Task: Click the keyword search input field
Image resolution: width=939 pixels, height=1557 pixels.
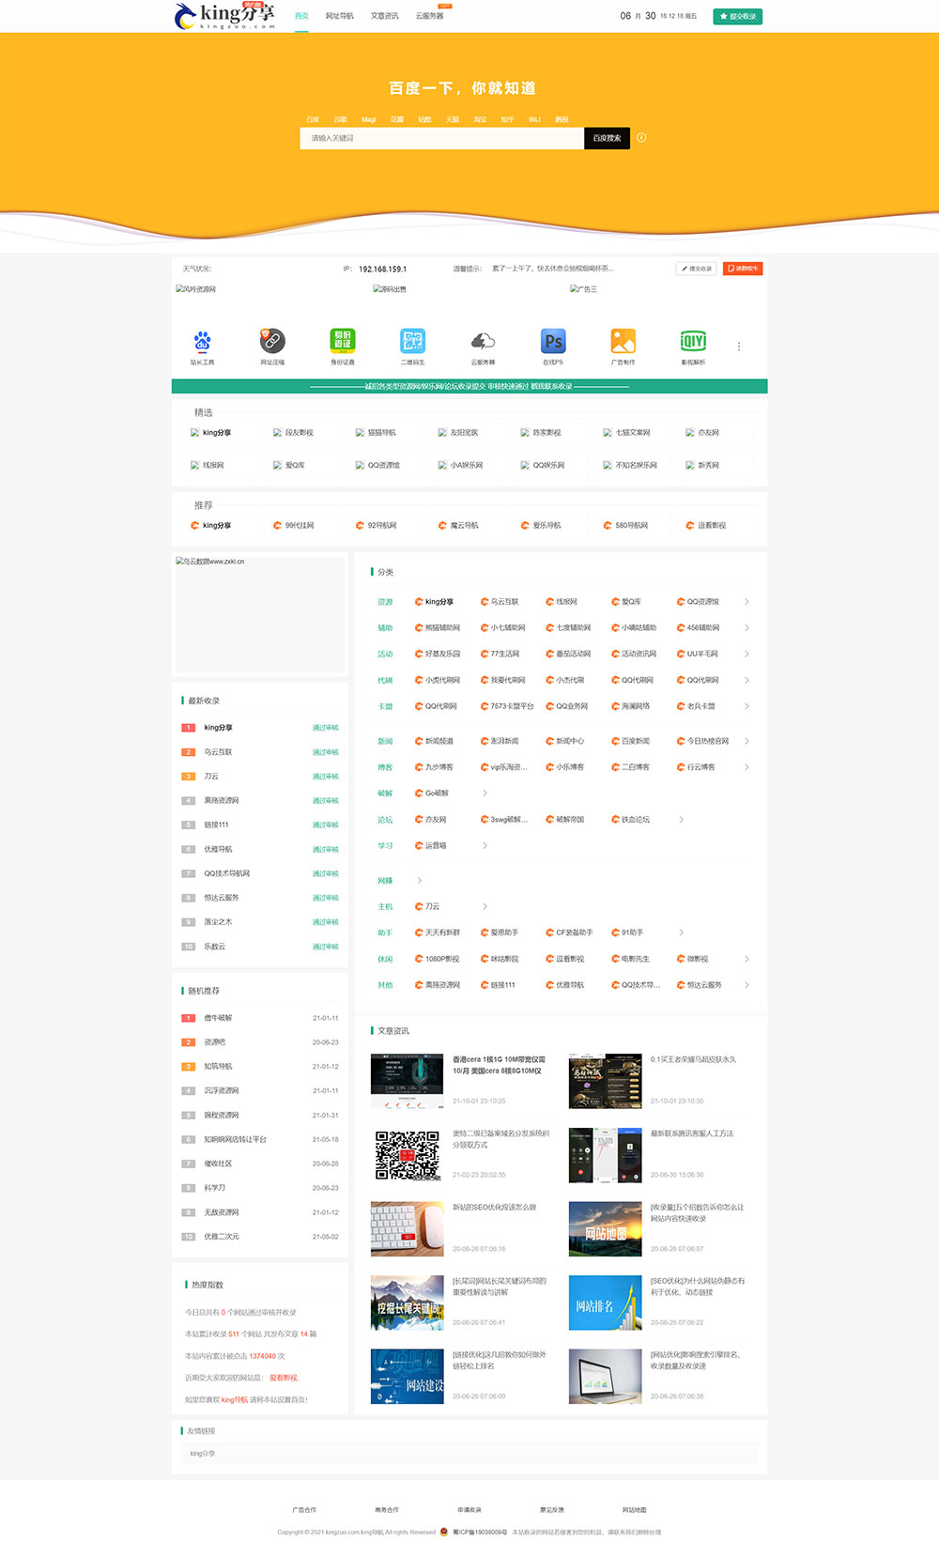Action: pos(441,138)
